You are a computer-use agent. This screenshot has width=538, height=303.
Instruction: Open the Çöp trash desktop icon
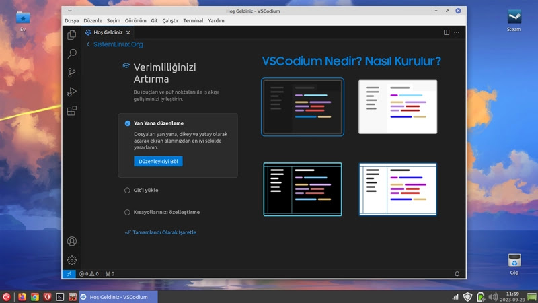pyautogui.click(x=514, y=264)
